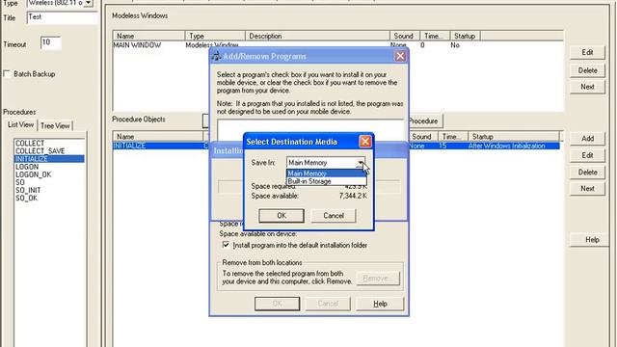Sort Modeless Windows by Type column
Image resolution: width=617 pixels, height=347 pixels.
pos(215,36)
